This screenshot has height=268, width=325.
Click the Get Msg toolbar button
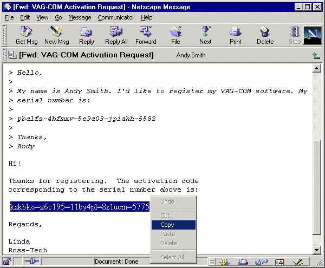coord(27,35)
